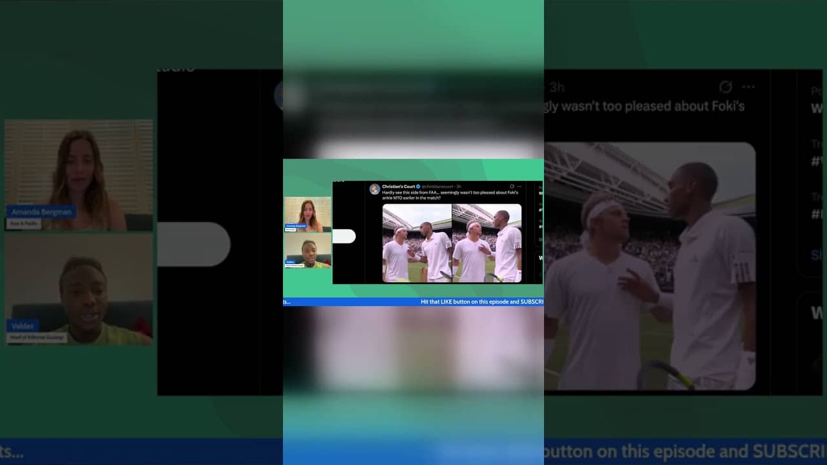Image resolution: width=827 pixels, height=465 pixels.
Task: Open the three-dot more menu on the sharp tweet
Action: [x=519, y=187]
